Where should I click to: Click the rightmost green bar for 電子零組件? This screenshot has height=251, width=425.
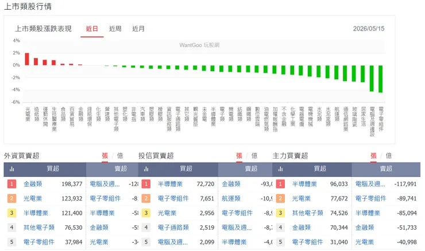381,79
